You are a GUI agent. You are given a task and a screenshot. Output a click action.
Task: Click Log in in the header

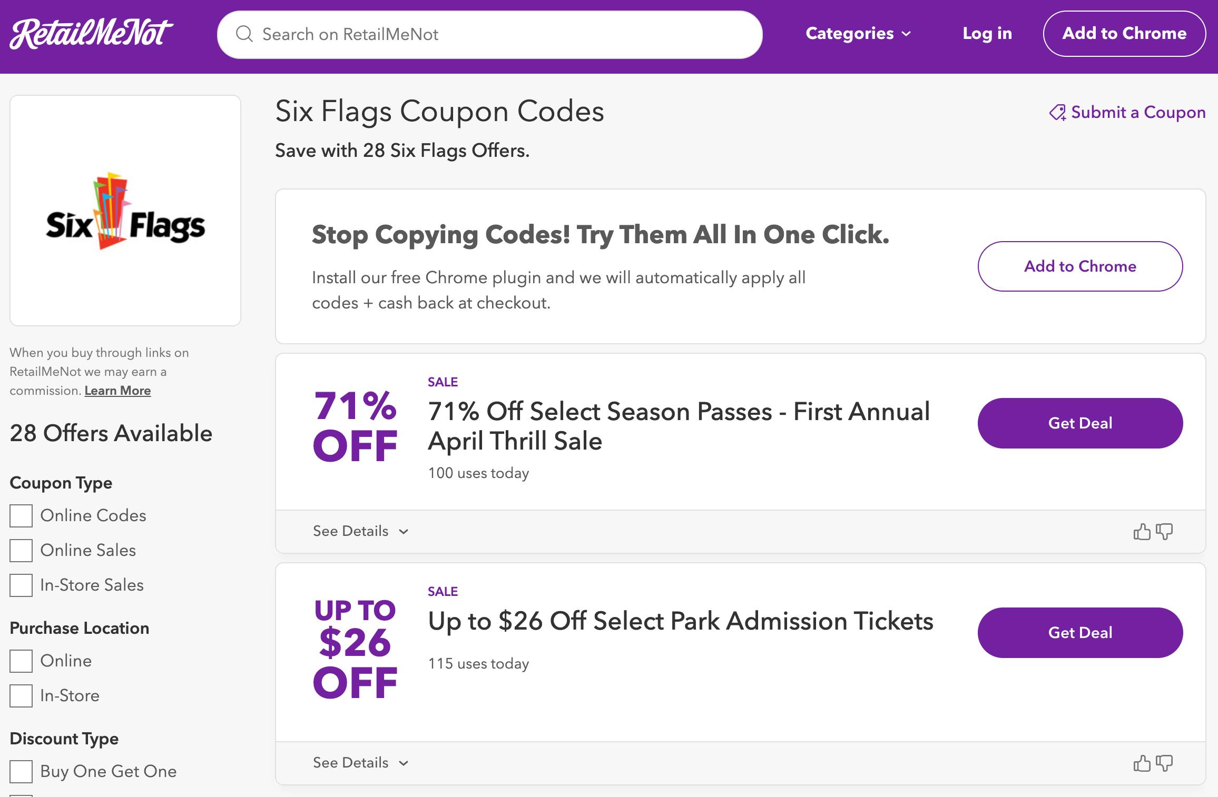[x=987, y=34]
